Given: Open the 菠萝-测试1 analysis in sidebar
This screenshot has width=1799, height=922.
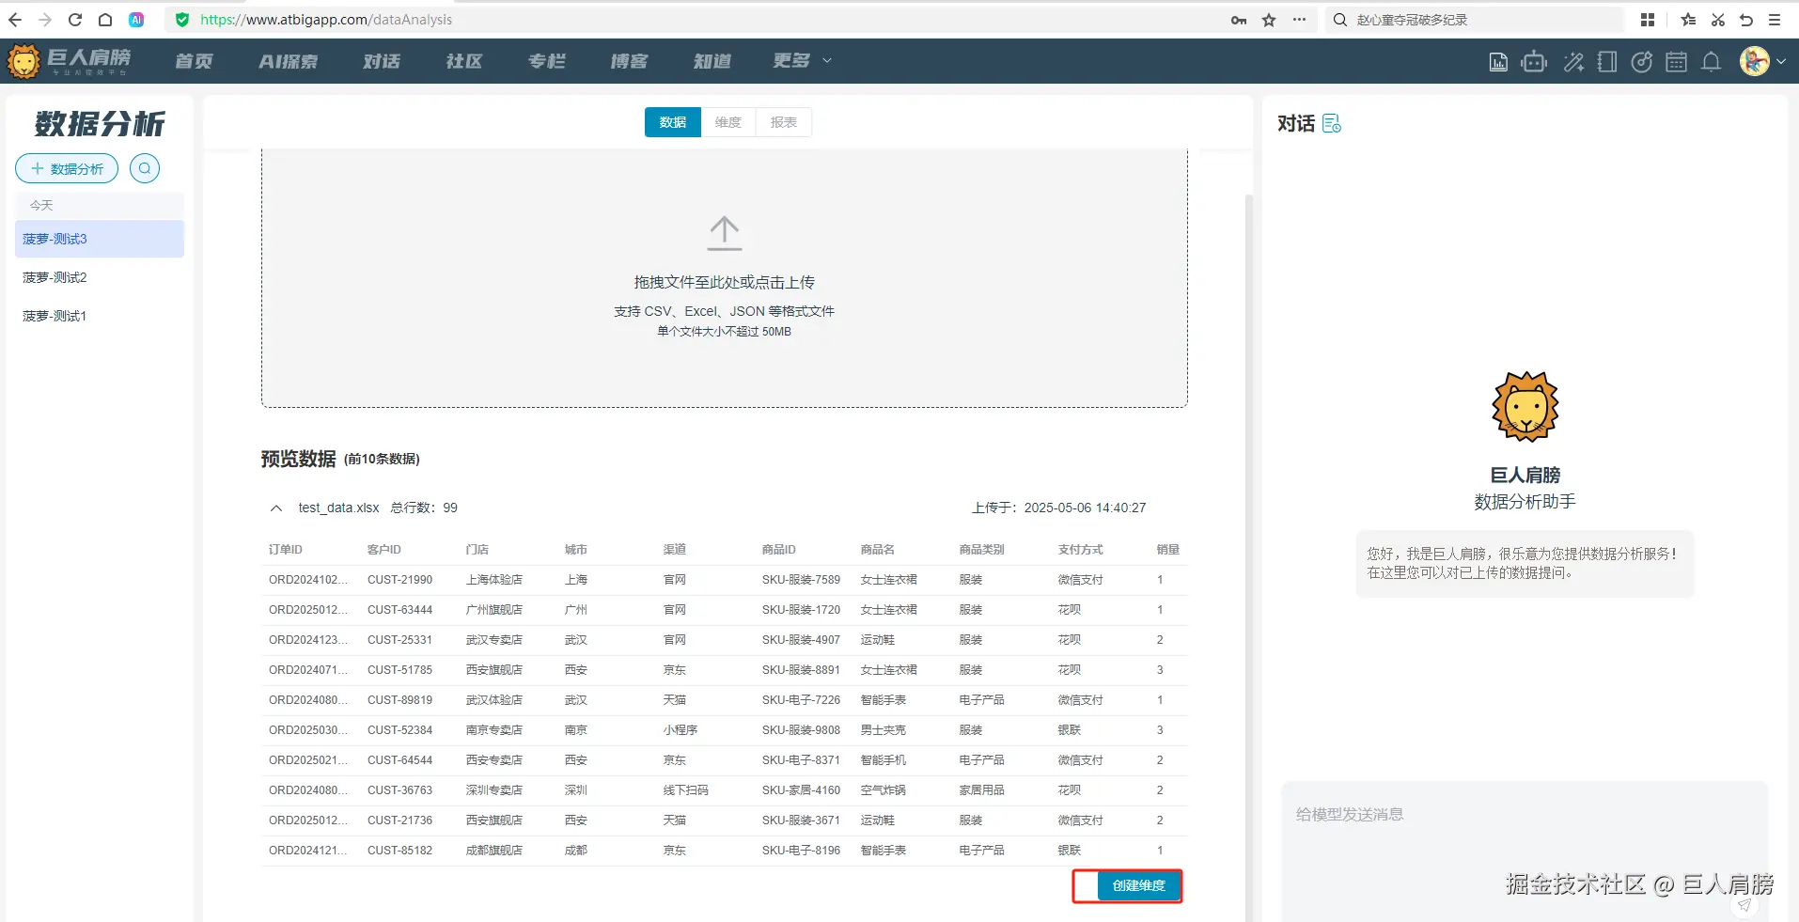Looking at the screenshot, I should pyautogui.click(x=100, y=316).
